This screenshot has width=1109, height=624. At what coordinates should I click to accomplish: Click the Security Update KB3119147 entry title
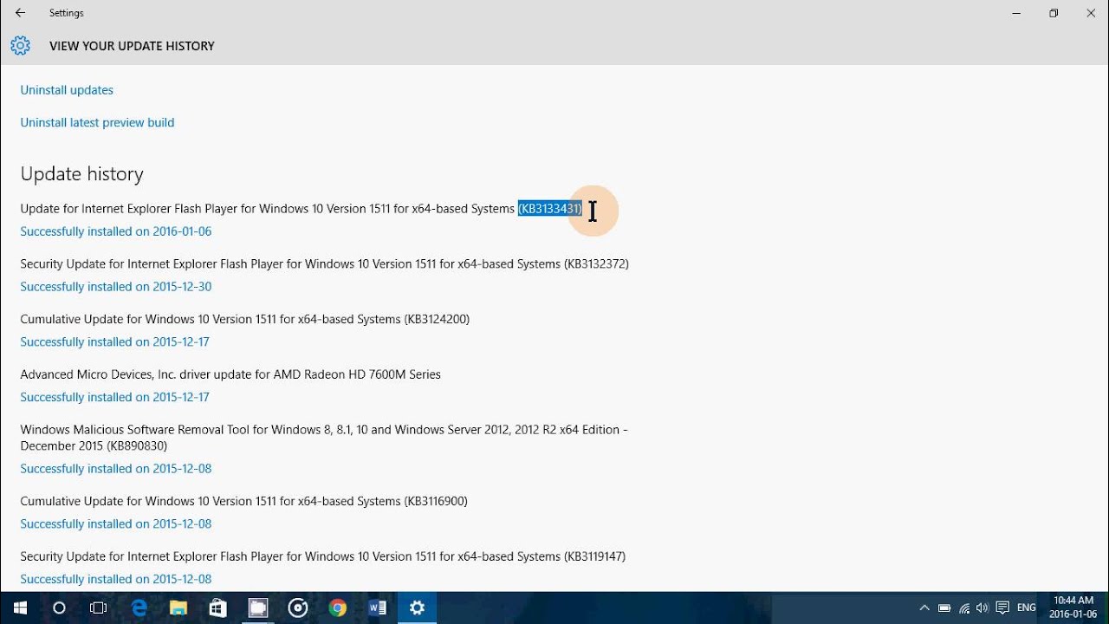point(322,556)
